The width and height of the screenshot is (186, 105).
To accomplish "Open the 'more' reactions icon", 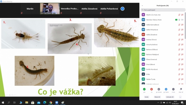I will tap(173, 89).
